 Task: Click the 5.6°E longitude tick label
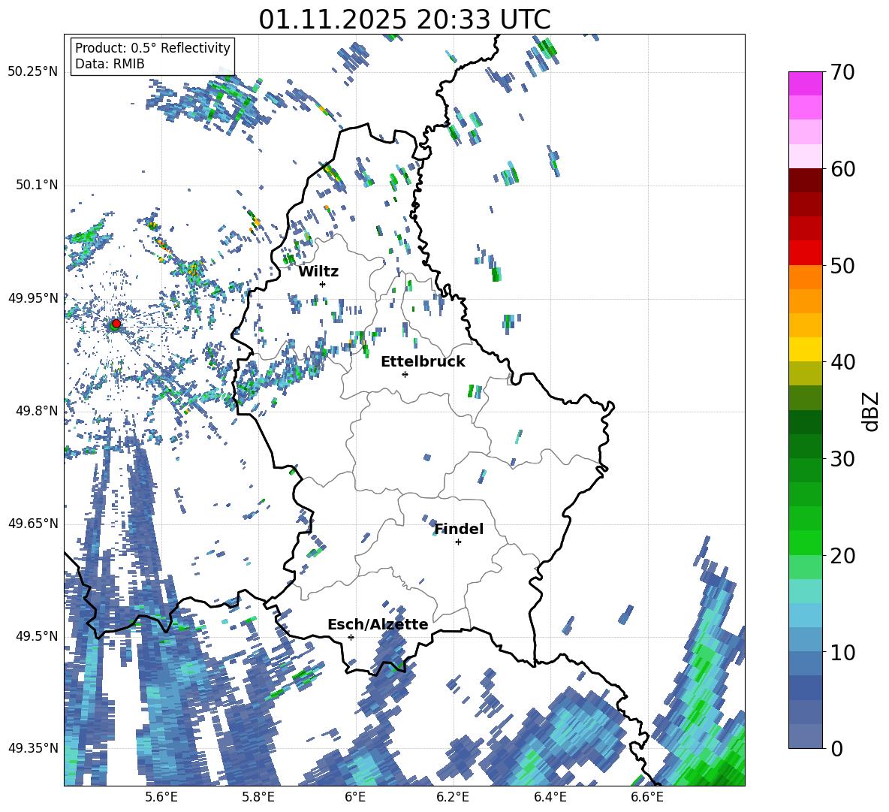[x=161, y=797]
